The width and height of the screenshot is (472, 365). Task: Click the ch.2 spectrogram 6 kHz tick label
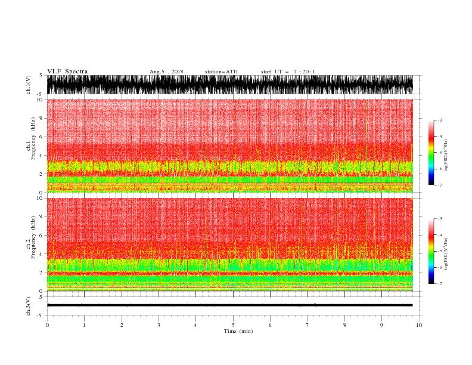click(41, 236)
